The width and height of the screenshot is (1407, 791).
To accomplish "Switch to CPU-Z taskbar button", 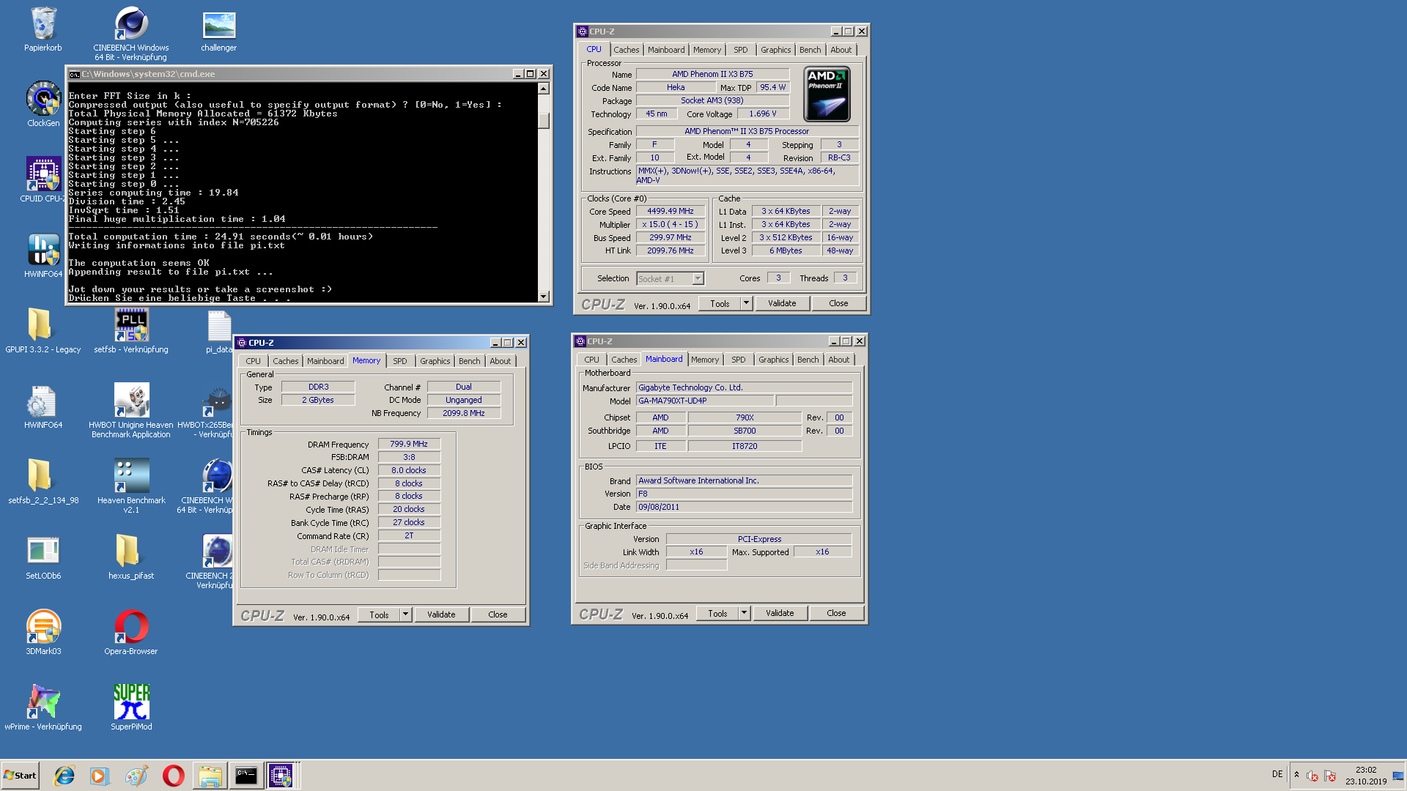I will [281, 776].
